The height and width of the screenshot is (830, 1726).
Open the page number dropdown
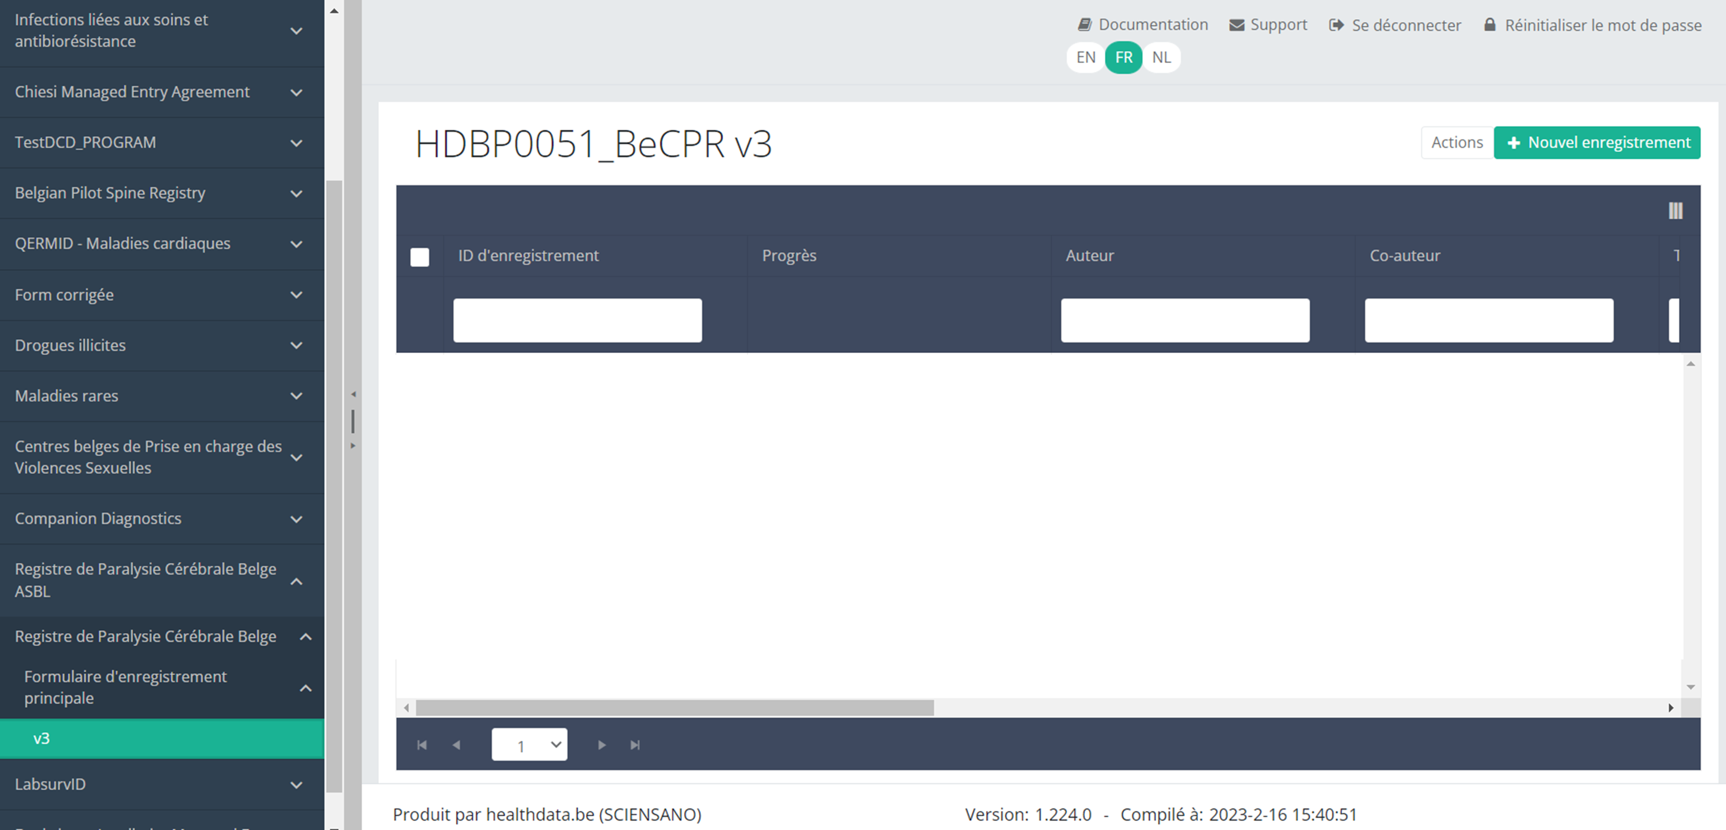tap(529, 745)
